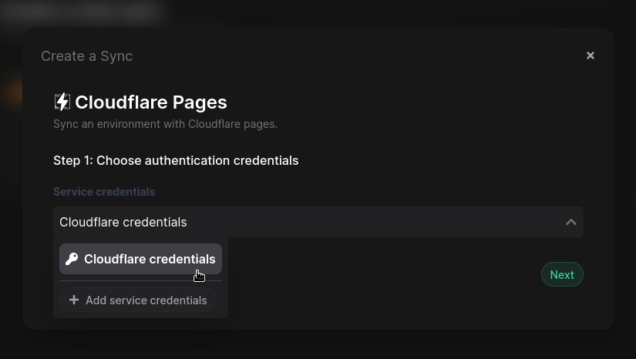
Task: Click the selected value text in the dropdown
Action: pos(123,222)
